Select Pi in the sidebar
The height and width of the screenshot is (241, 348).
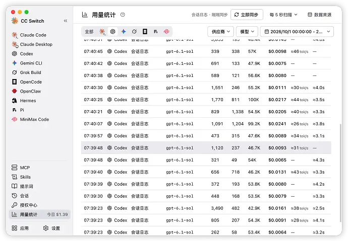(x=18, y=110)
